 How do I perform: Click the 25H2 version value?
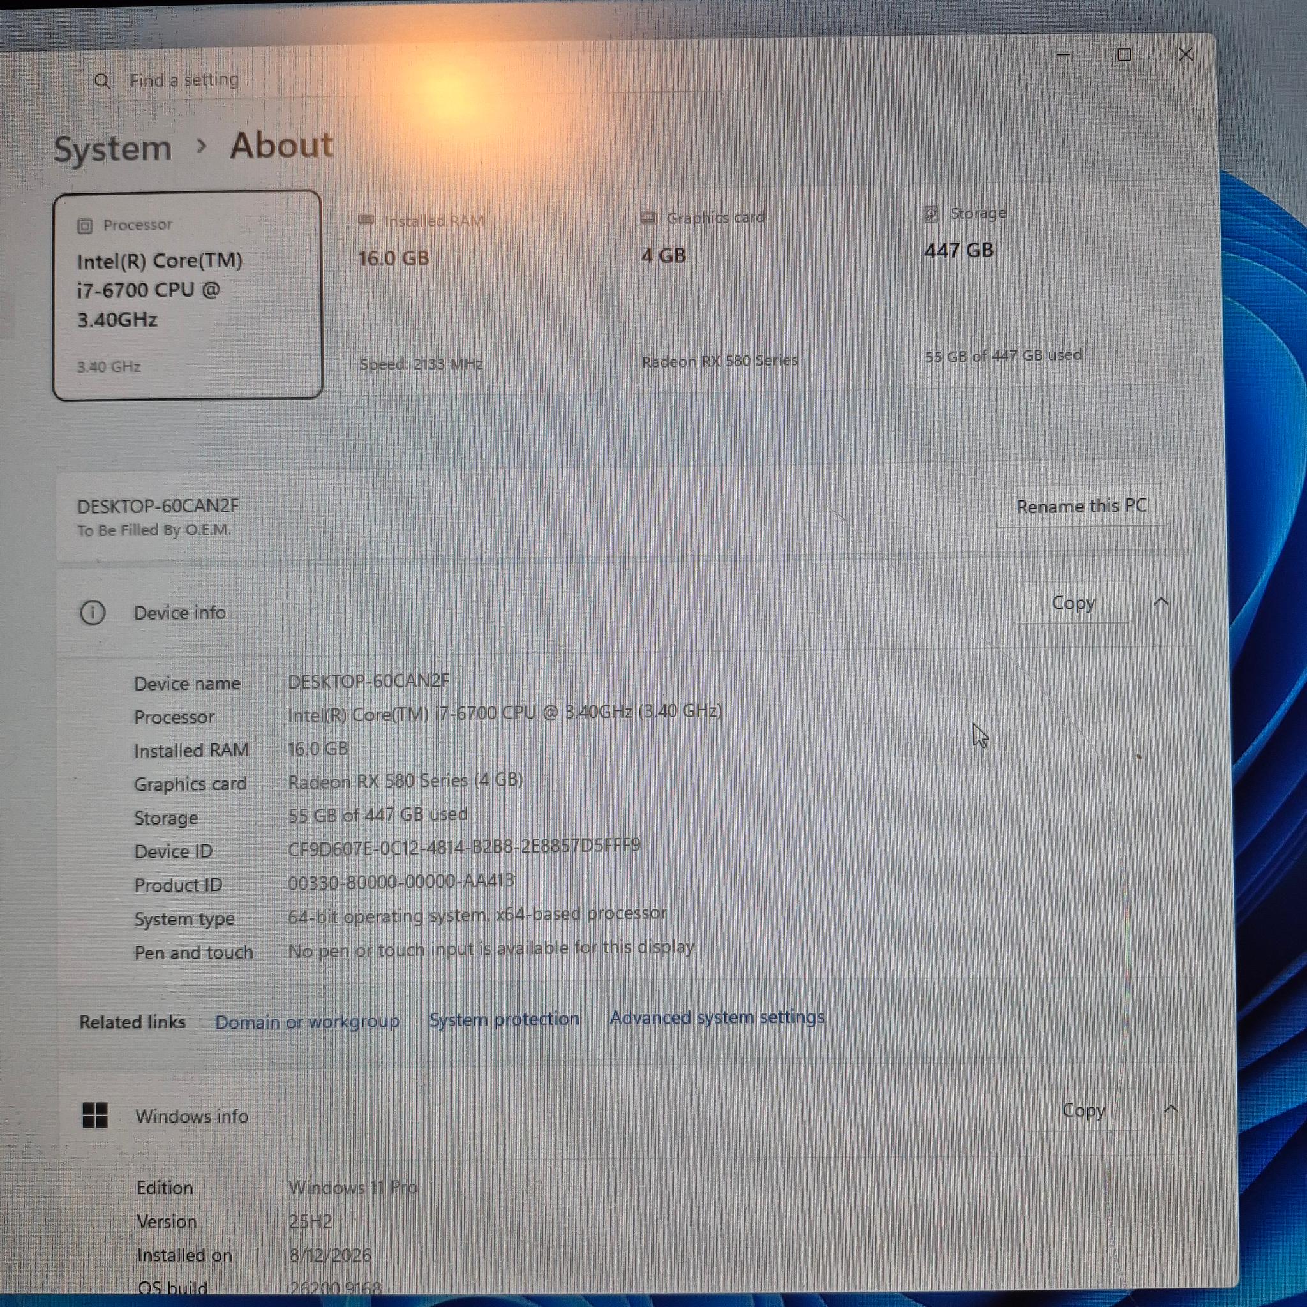click(x=311, y=1221)
